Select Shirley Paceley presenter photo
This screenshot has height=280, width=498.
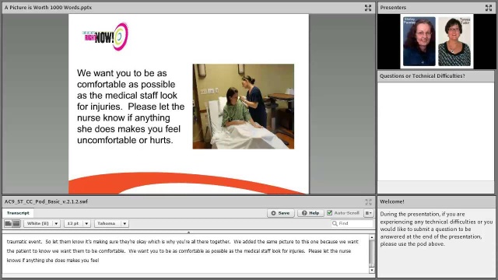(x=419, y=41)
